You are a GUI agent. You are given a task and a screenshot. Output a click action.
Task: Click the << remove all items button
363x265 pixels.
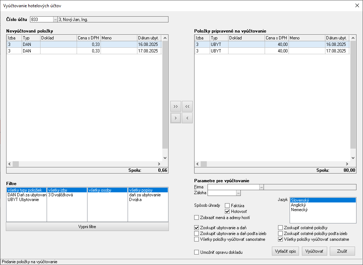pos(187,106)
